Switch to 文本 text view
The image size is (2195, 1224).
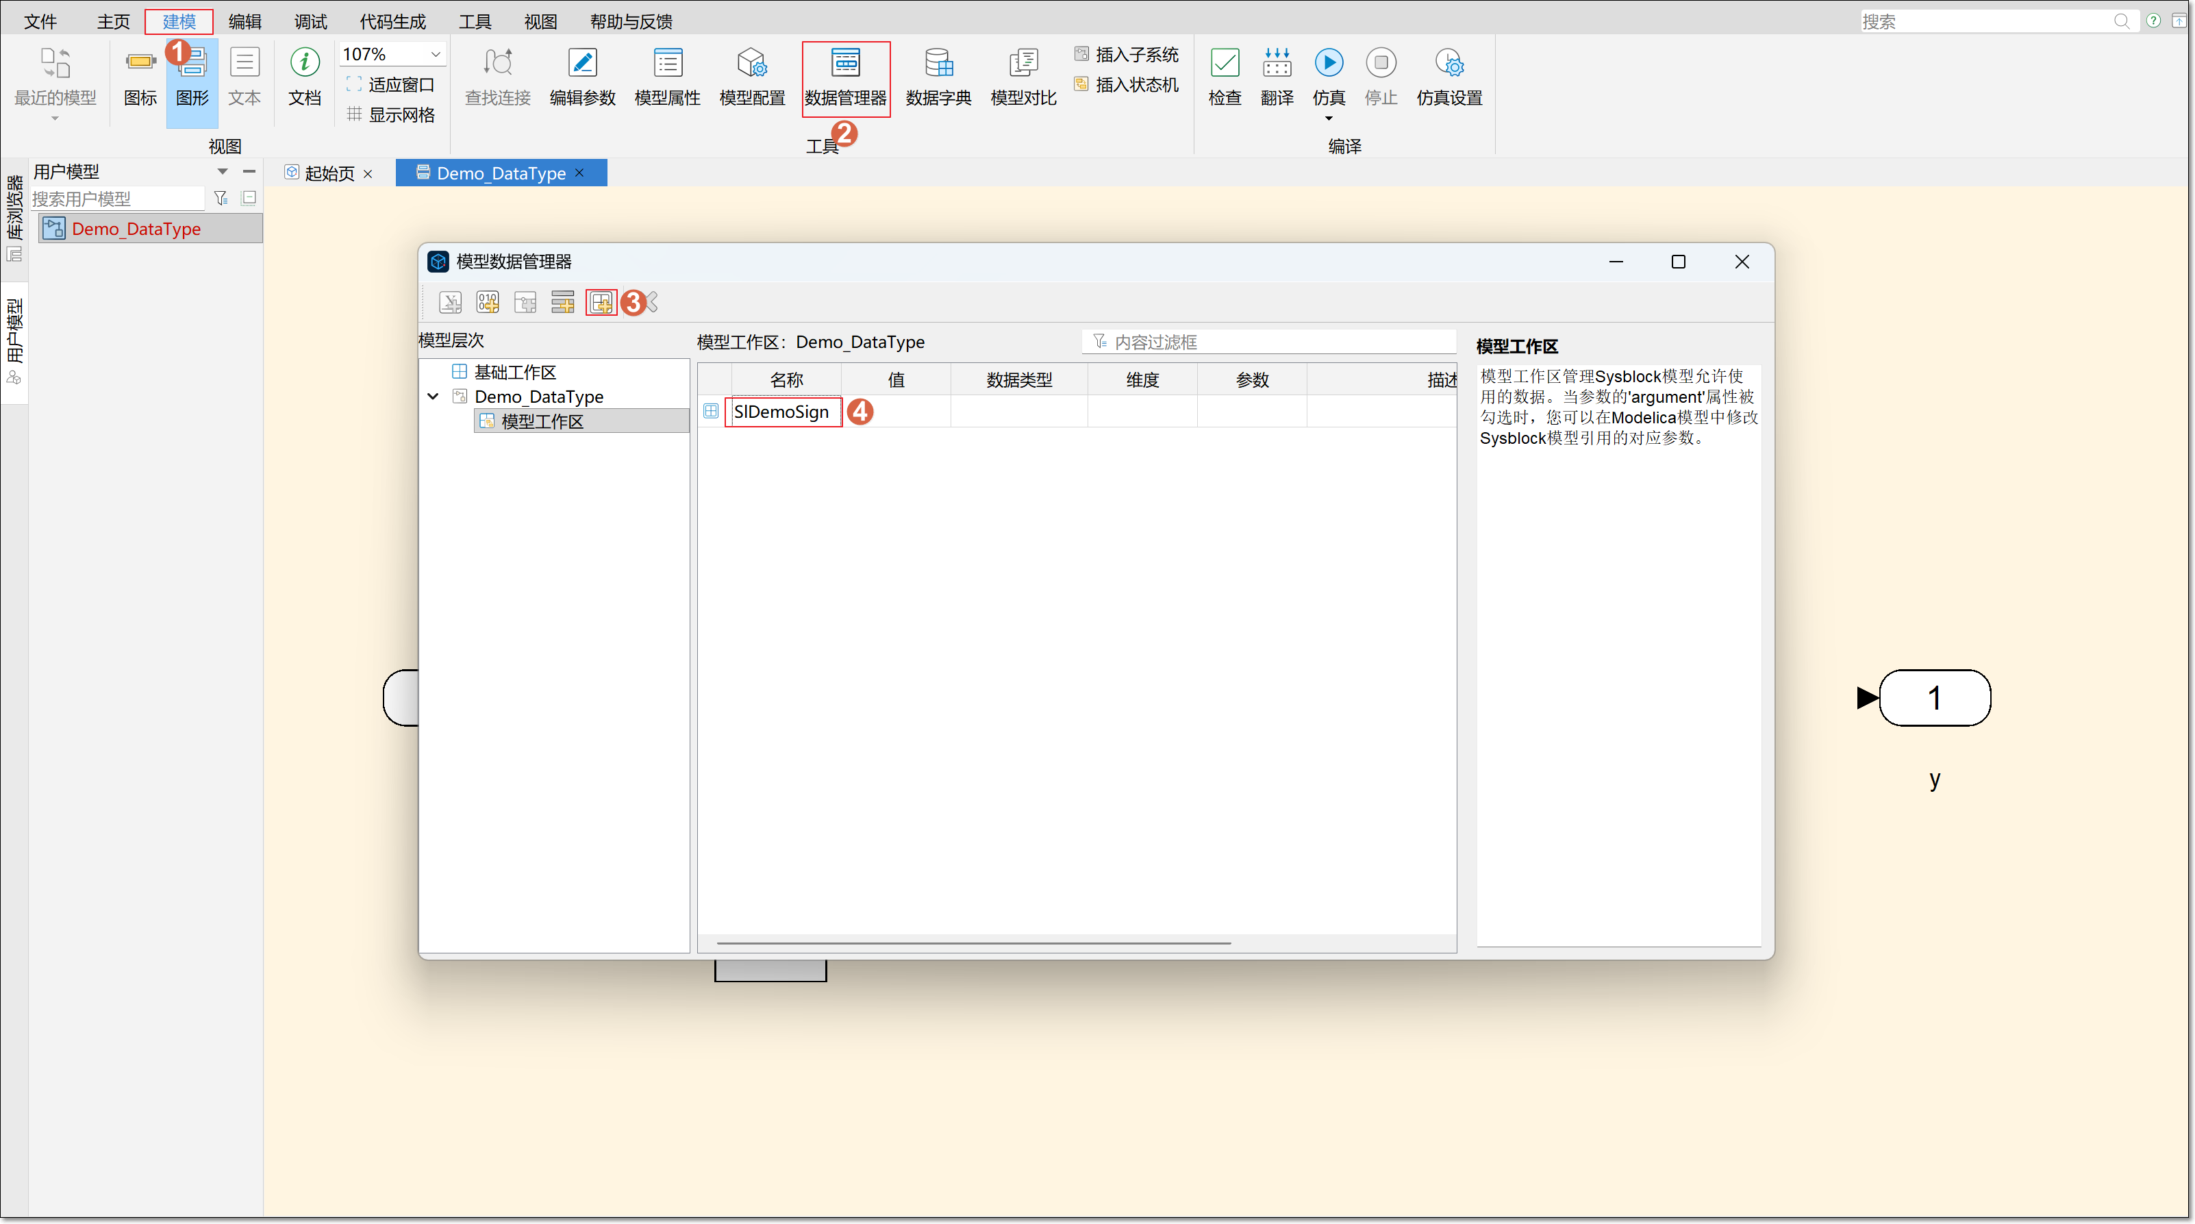click(x=244, y=77)
